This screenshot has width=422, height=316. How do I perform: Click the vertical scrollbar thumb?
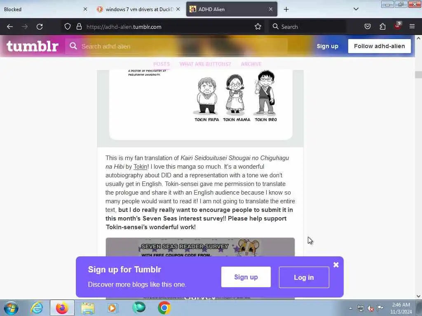(418, 74)
